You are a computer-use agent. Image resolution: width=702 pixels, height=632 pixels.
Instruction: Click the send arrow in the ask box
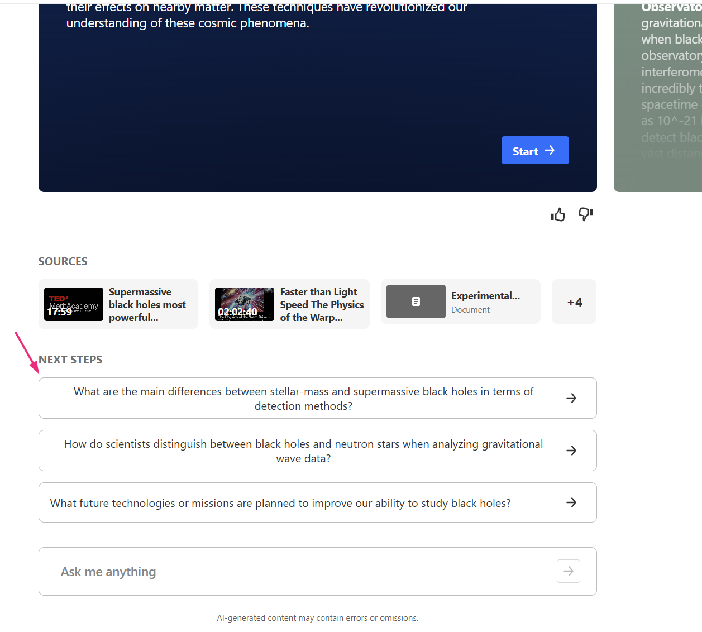coord(569,571)
